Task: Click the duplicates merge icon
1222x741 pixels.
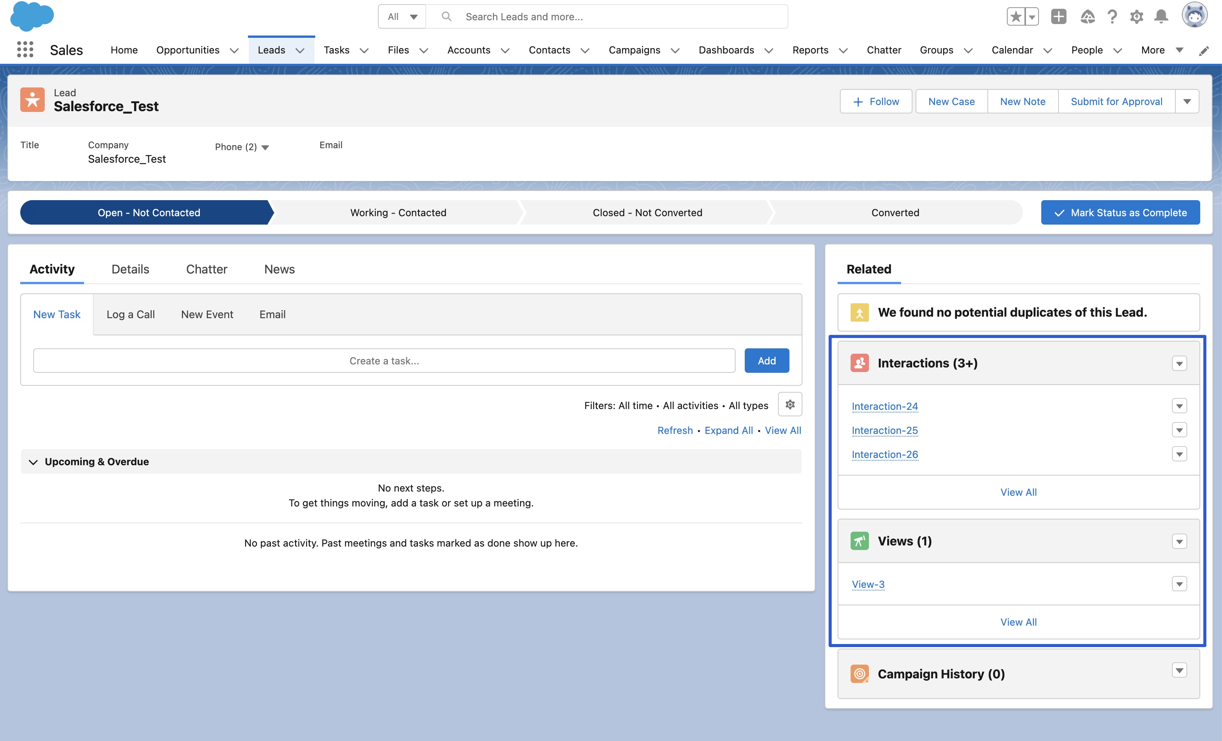Action: [859, 313]
